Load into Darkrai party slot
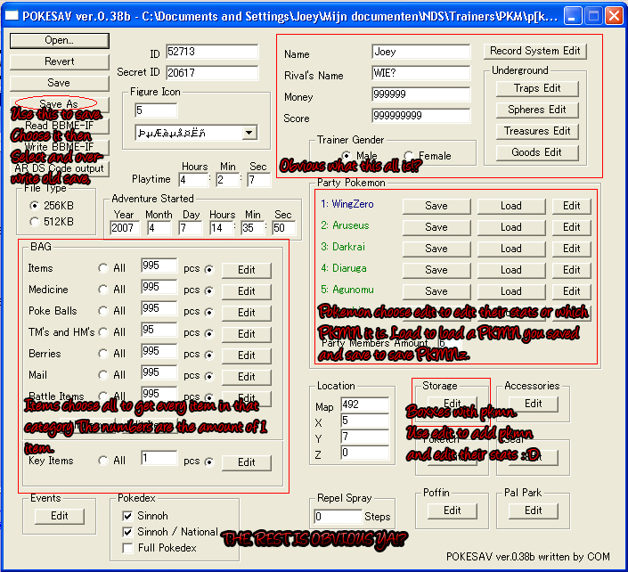Screen dimensions: 628x572 [511, 249]
